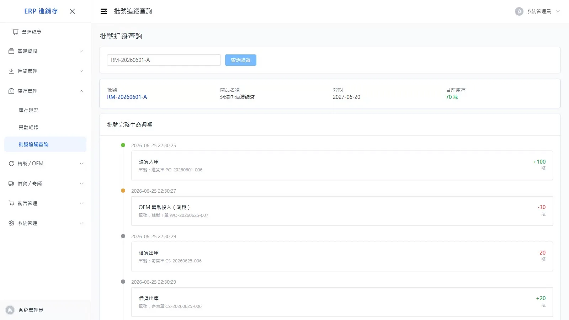Click batch number link RM-20260601-A

pyautogui.click(x=127, y=97)
